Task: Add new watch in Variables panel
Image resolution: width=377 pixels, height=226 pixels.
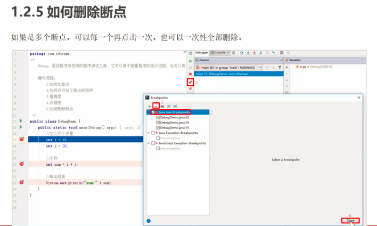Action: tap(286, 67)
